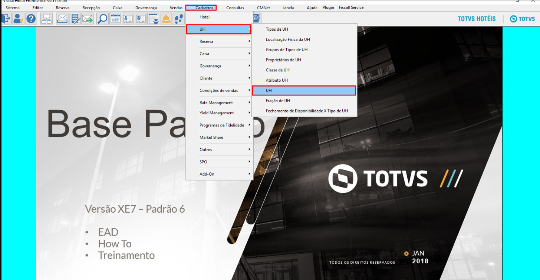Screen dimensions: 540x280
Task: Expand the Reserva submenu under Cadastros
Action: (219, 41)
